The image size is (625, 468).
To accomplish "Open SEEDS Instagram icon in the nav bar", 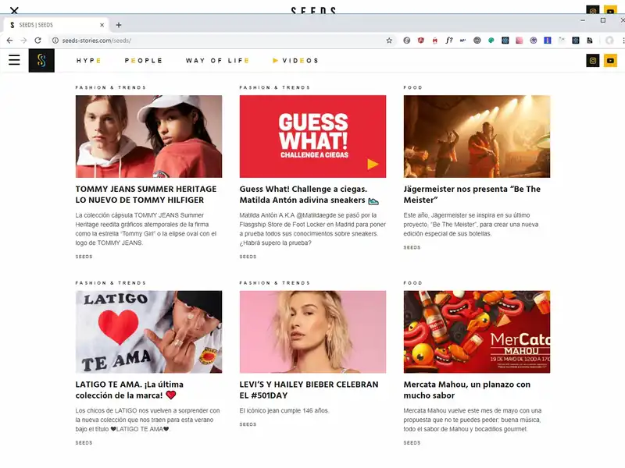I will (593, 61).
